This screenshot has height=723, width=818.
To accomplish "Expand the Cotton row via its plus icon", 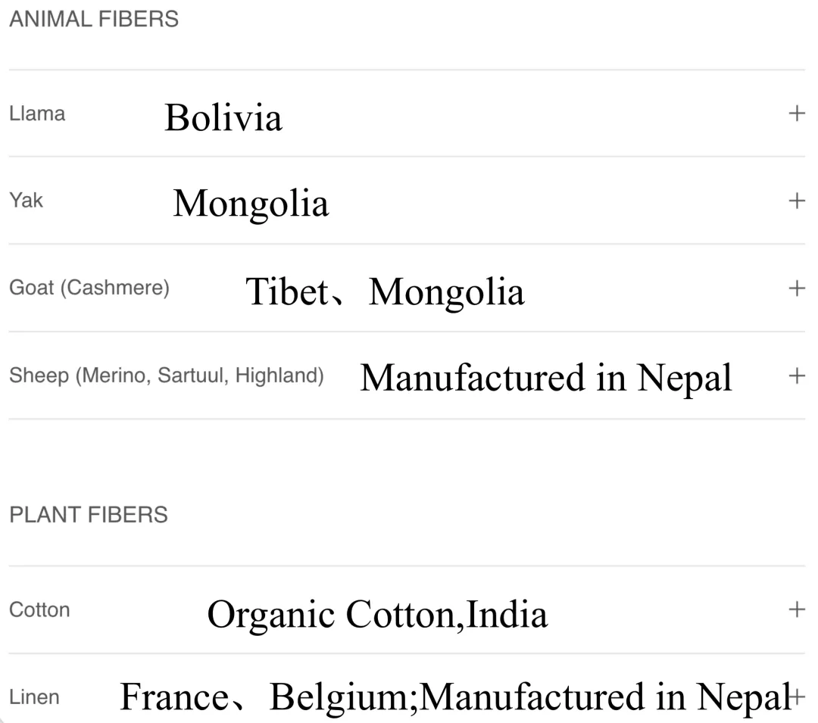I will click(796, 609).
